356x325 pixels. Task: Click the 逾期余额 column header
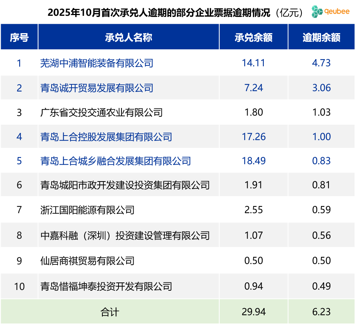322,37
